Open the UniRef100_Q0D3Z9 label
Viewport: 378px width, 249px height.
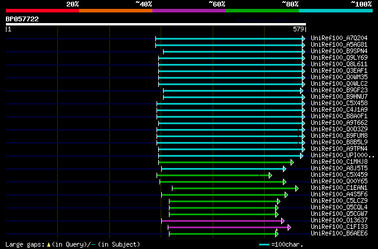[x=339, y=130]
